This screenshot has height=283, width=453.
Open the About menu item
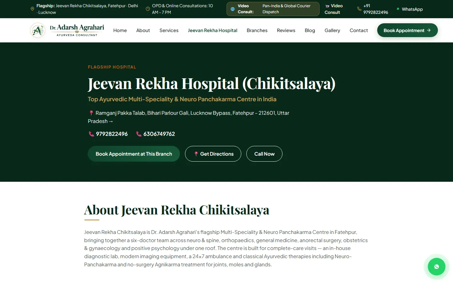(x=143, y=30)
